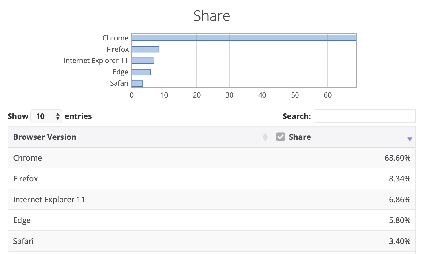
Task: Click the Chrome bar in chart
Action: [x=243, y=38]
